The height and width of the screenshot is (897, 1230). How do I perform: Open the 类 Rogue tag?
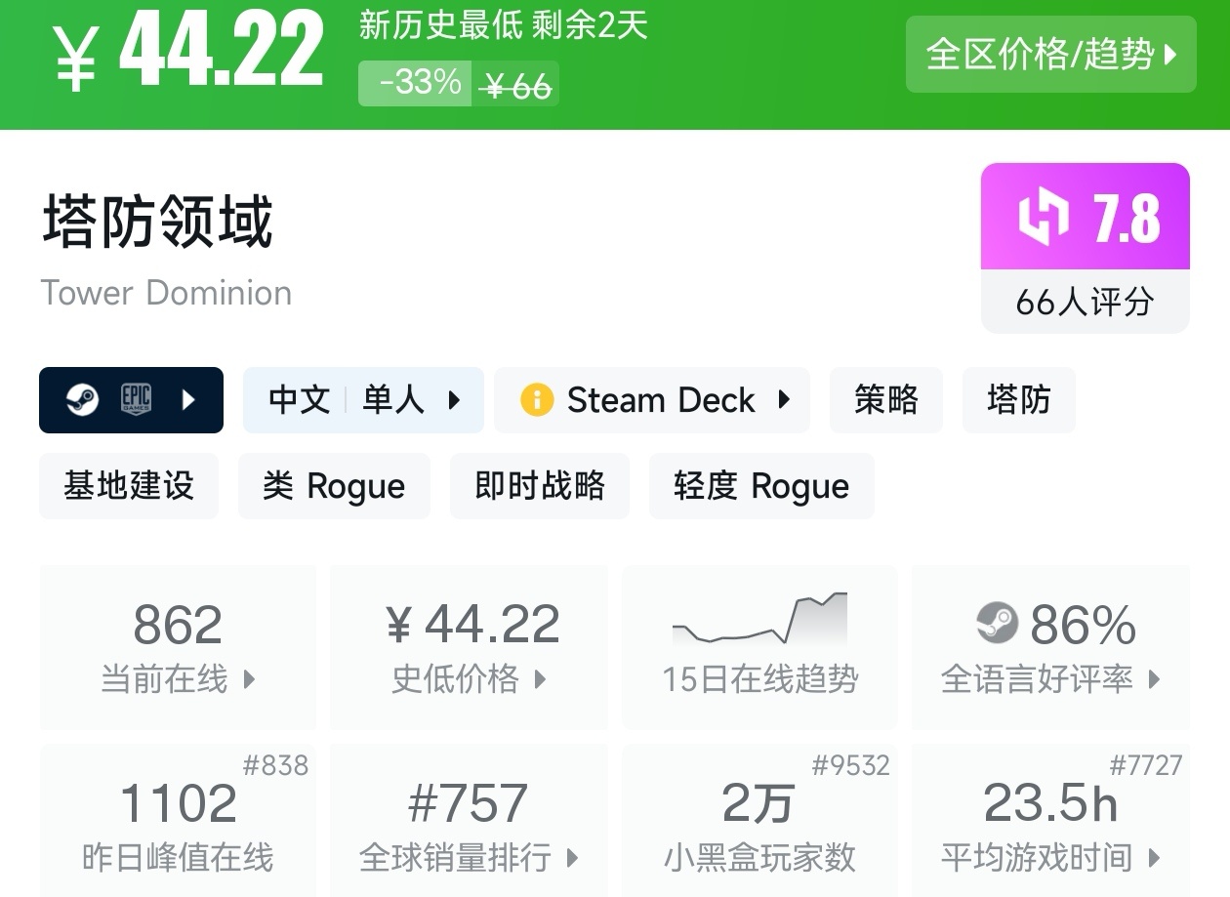click(x=334, y=486)
